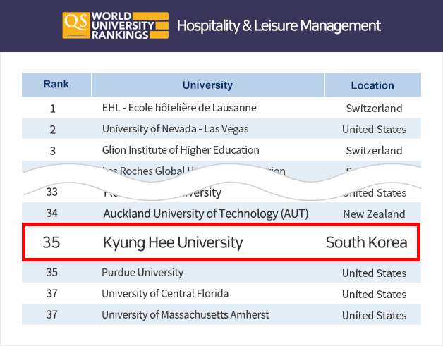Viewport: 443px width, 346px height.
Task: Click New Zealand location cell
Action: point(374,214)
